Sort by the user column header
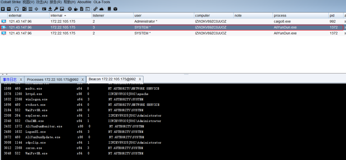 click(x=164, y=16)
